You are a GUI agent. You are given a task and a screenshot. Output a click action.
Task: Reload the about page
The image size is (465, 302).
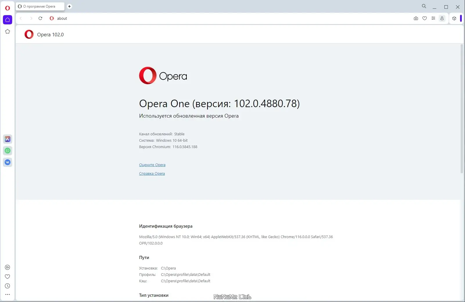tap(40, 18)
